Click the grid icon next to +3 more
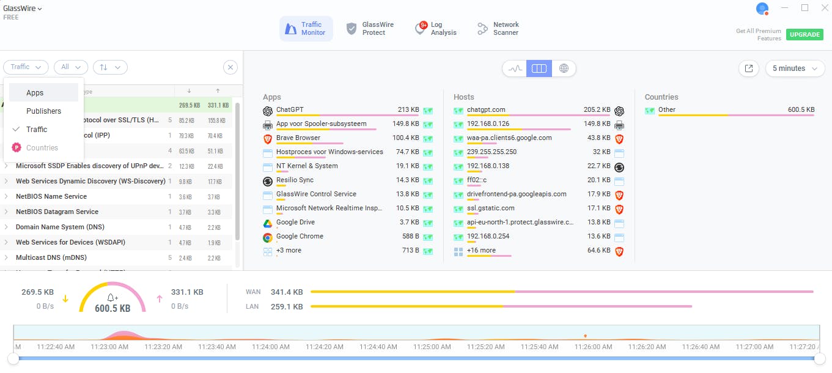The height and width of the screenshot is (373, 832). click(267, 251)
